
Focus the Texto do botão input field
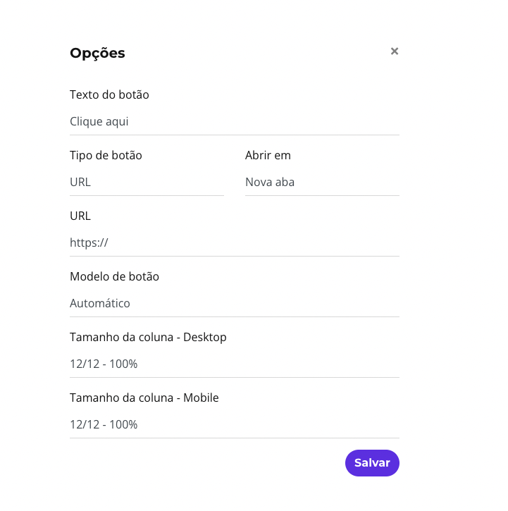(235, 121)
